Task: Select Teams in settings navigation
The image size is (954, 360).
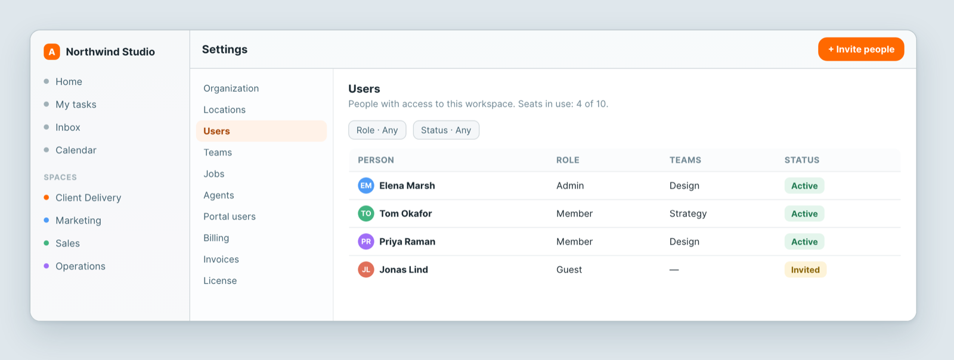Action: point(261,152)
